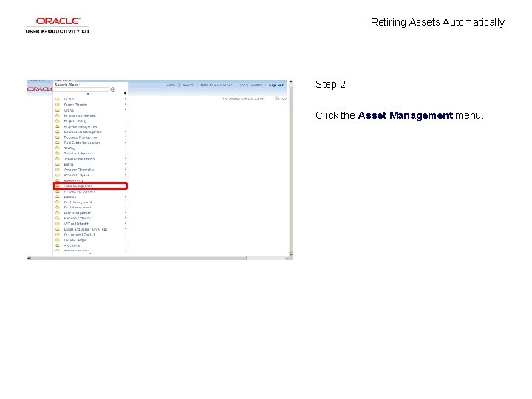Click the vertical scrollbar up arrow
Screen dimensions: 532x399
[x=291, y=82]
